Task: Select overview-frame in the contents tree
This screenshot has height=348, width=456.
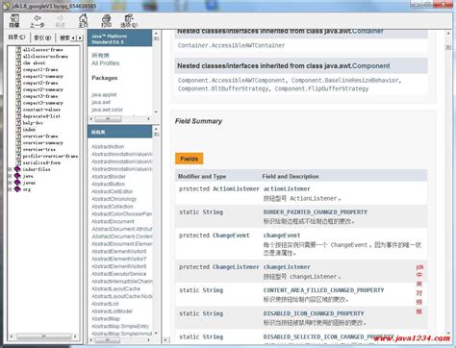Action: coord(40,137)
